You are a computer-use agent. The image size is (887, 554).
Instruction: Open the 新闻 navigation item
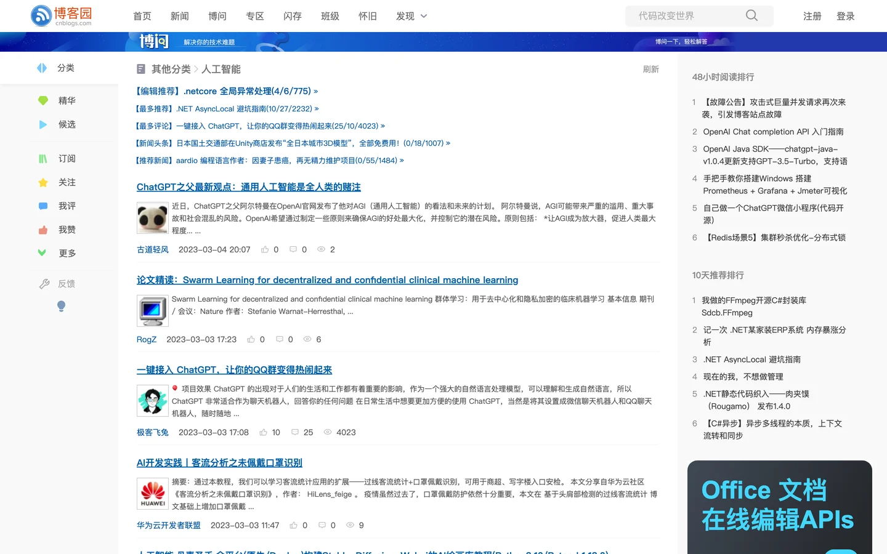click(x=180, y=16)
